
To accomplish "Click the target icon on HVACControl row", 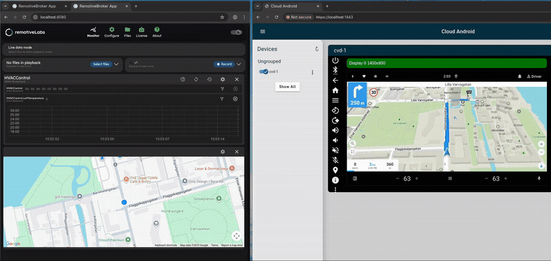I will [x=236, y=90].
